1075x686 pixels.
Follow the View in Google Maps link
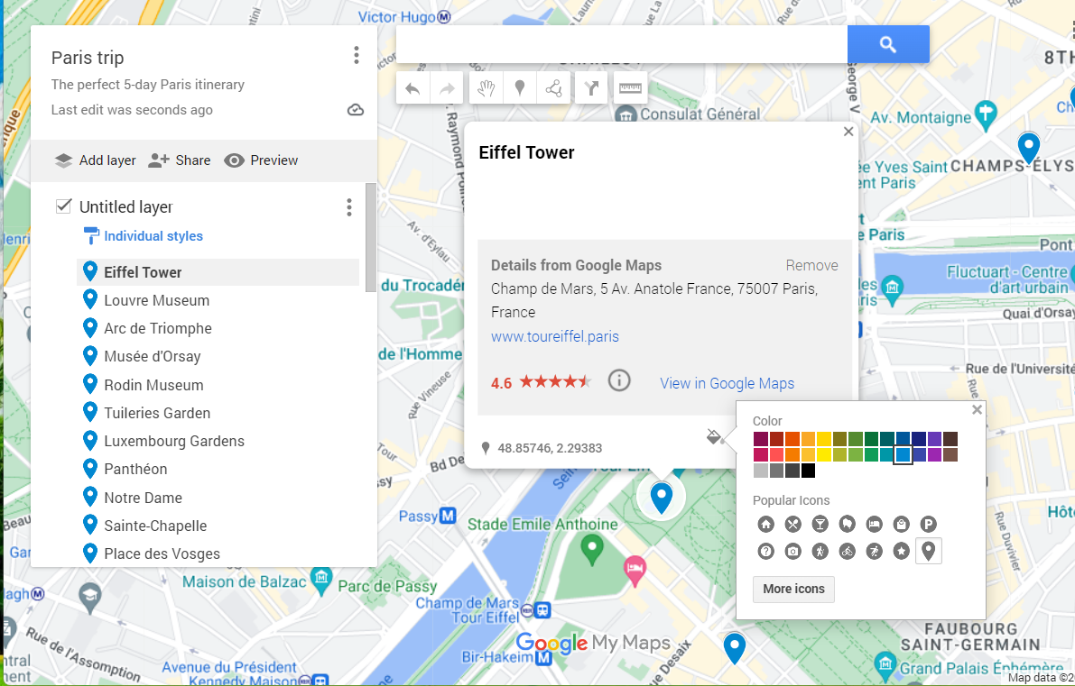(727, 383)
